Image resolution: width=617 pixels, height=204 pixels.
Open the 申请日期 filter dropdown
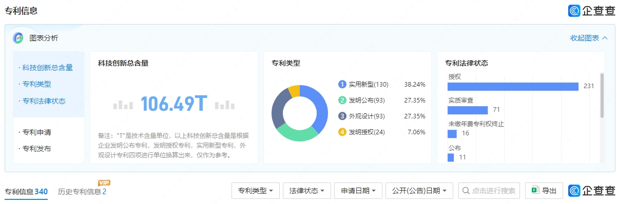point(358,191)
